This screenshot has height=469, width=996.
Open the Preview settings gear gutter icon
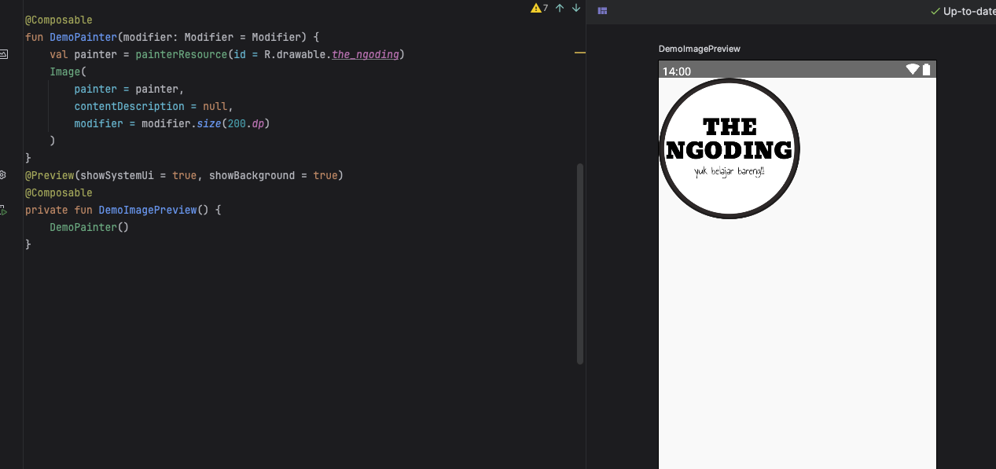(x=4, y=175)
